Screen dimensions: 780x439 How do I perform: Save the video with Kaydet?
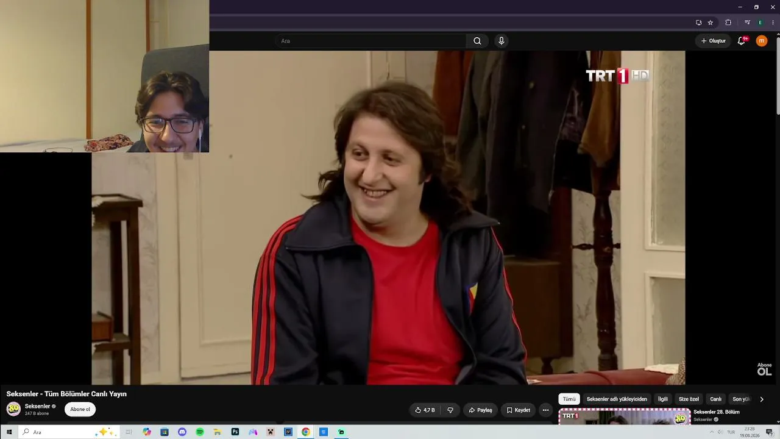[x=519, y=410]
